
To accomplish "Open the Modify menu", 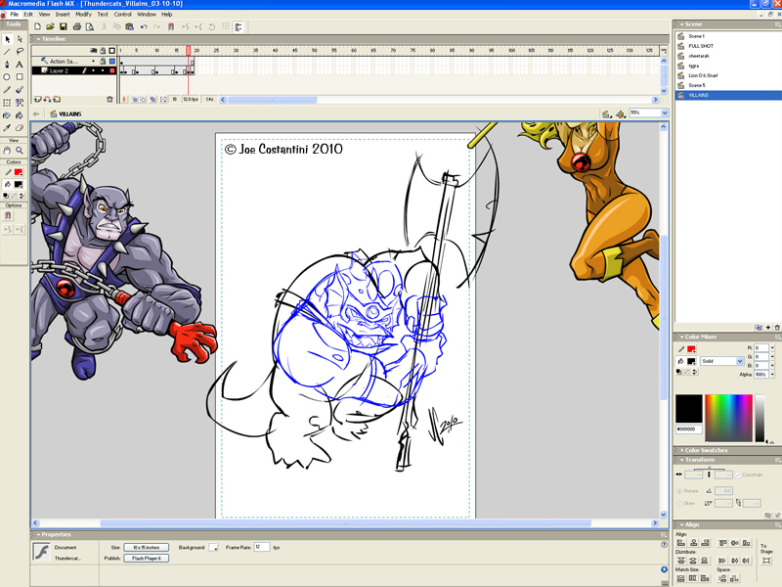I will tap(83, 15).
